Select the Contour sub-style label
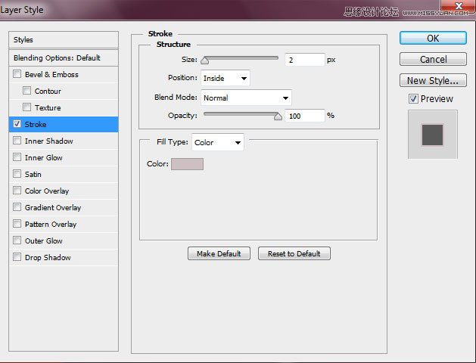 pos(48,91)
